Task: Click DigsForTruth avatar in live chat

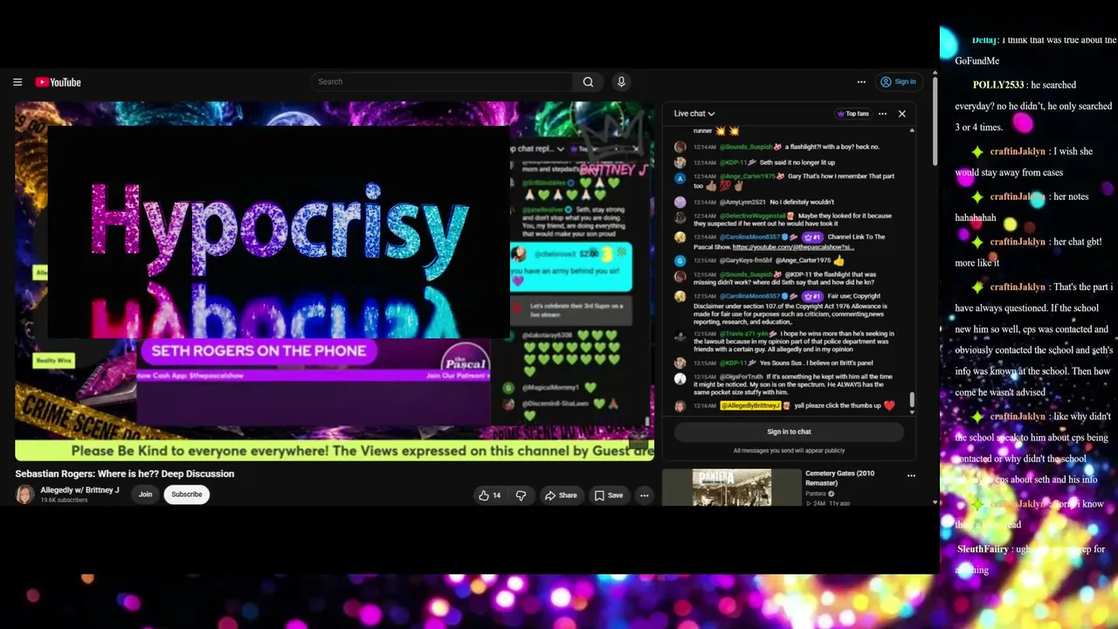Action: click(680, 378)
